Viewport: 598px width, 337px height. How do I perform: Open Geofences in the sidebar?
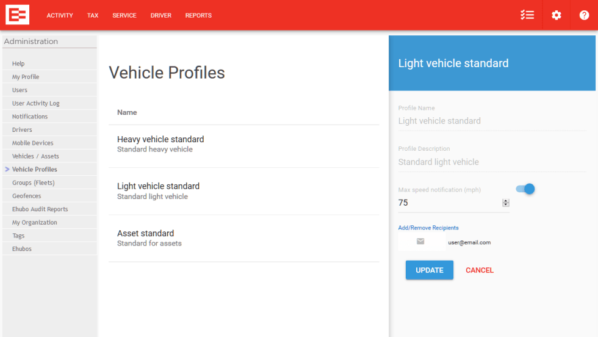[x=27, y=196]
